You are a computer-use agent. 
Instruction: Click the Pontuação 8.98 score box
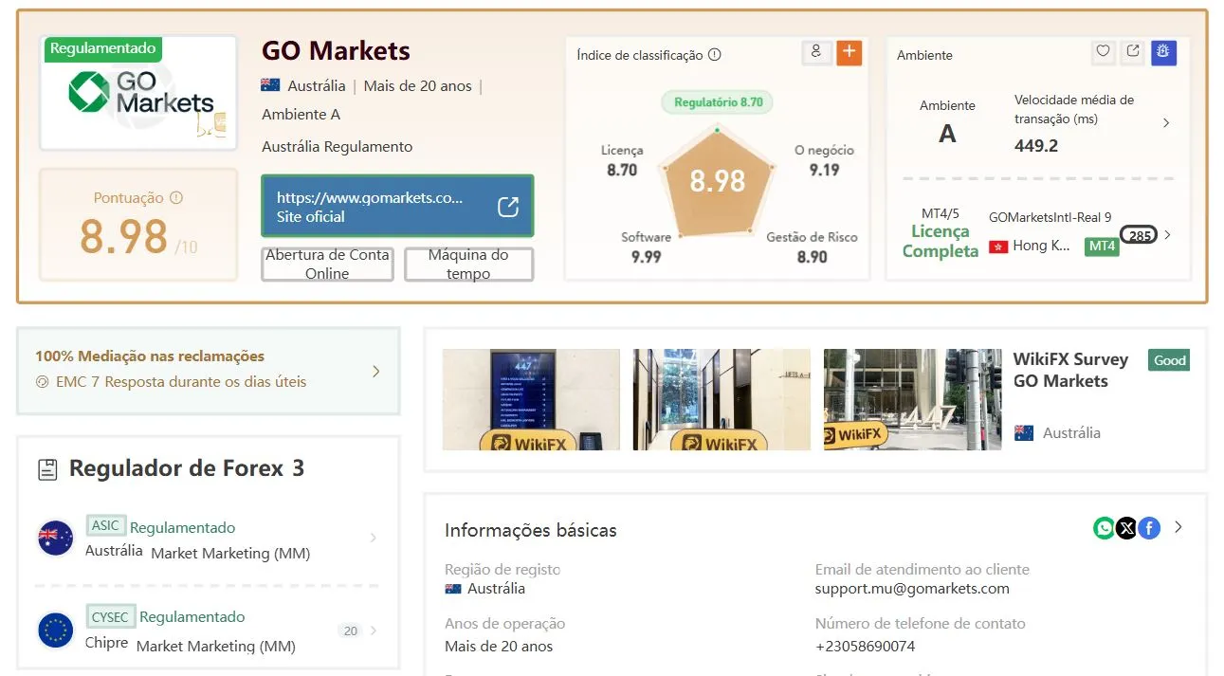click(138, 225)
